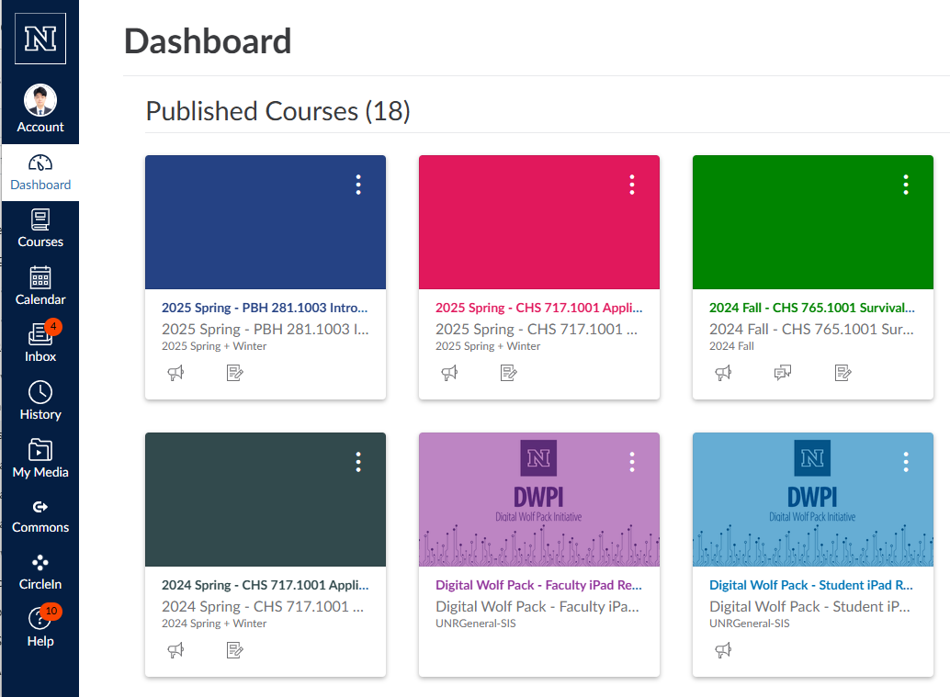This screenshot has height=697, width=950.
Task: Open options menu on green CHS 765.1001 card
Action: point(906,185)
